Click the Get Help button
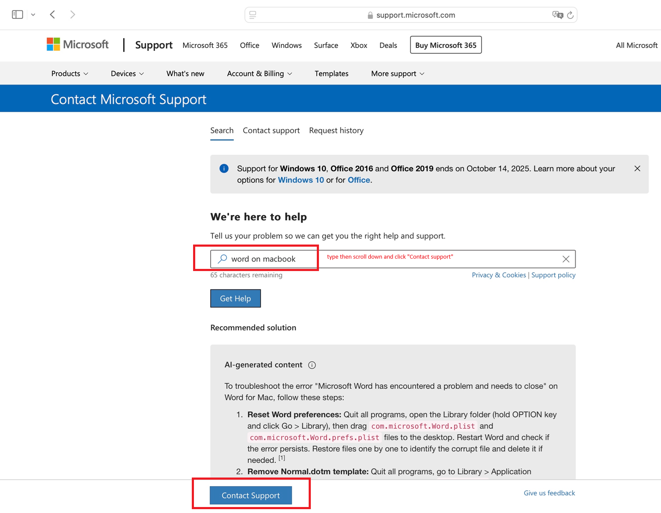This screenshot has height=513, width=661. click(x=235, y=298)
